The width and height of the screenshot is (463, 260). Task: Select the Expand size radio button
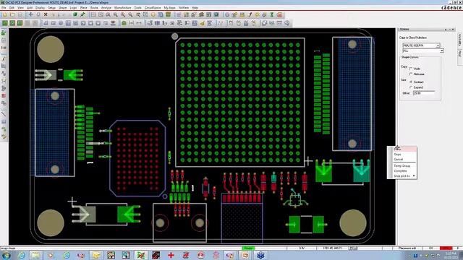click(411, 87)
